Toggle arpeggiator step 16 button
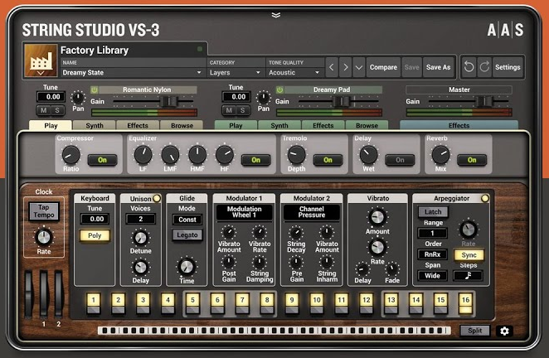549x358 pixels. click(465, 304)
